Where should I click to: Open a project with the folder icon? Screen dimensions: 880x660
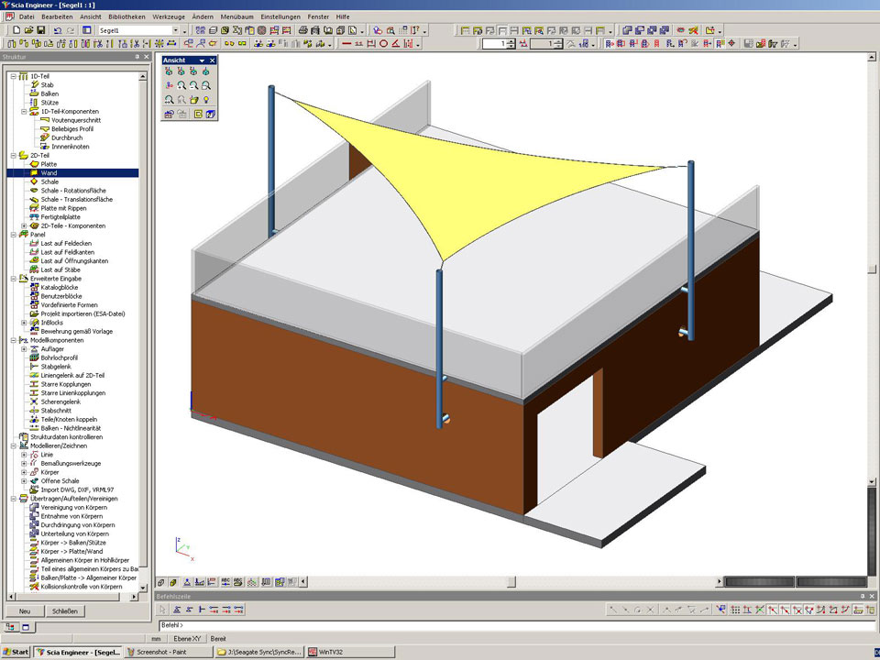[29, 30]
